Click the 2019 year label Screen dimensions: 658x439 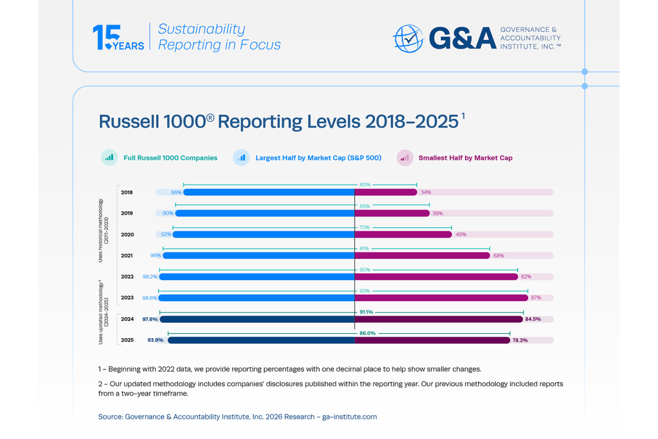(127, 213)
